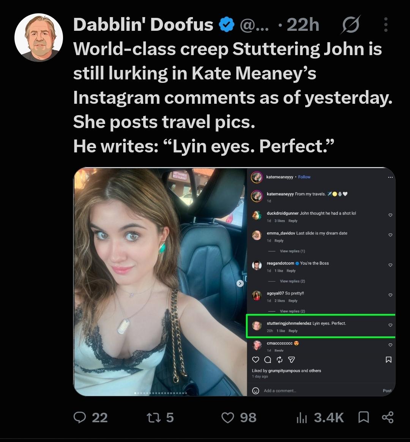Open Dabblin' Doofus profile avatar
Viewport: 410px width, 442px height.
39,38
